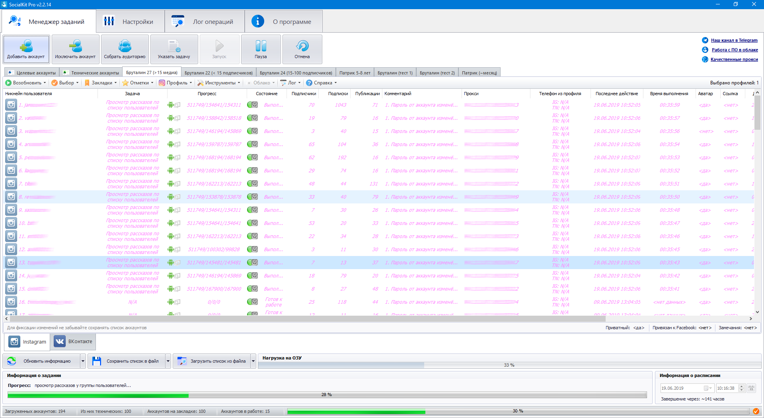Cancel the task with Отмена icon
The width and height of the screenshot is (764, 418).
tap(302, 46)
